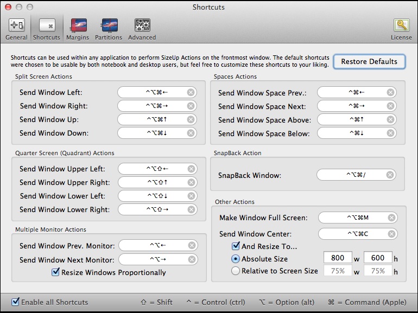
Task: Open the License pane
Action: pyautogui.click(x=401, y=29)
